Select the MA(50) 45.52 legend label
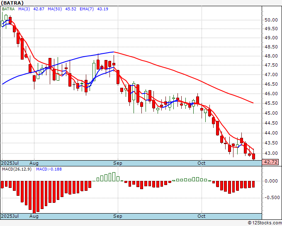Viewport: 282px width, 226px height. pyautogui.click(x=56, y=9)
